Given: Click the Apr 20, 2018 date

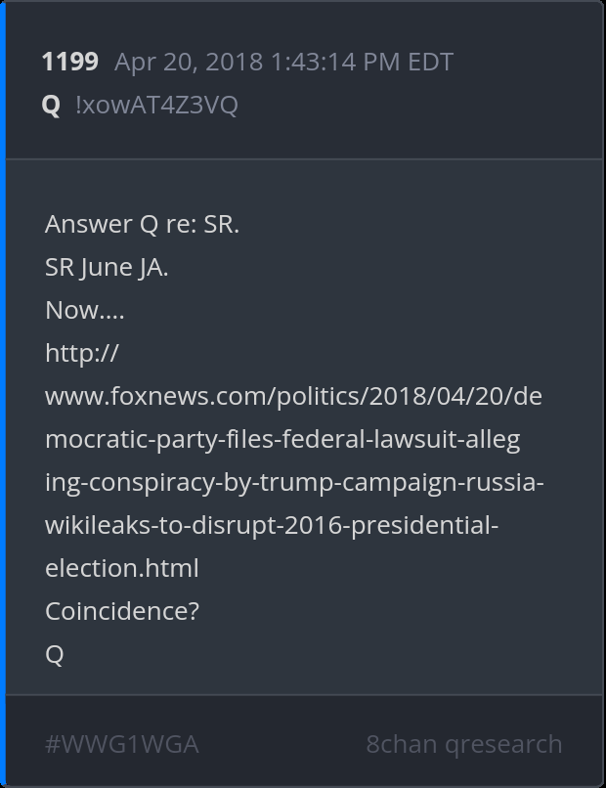Looking at the screenshot, I should 189,63.
